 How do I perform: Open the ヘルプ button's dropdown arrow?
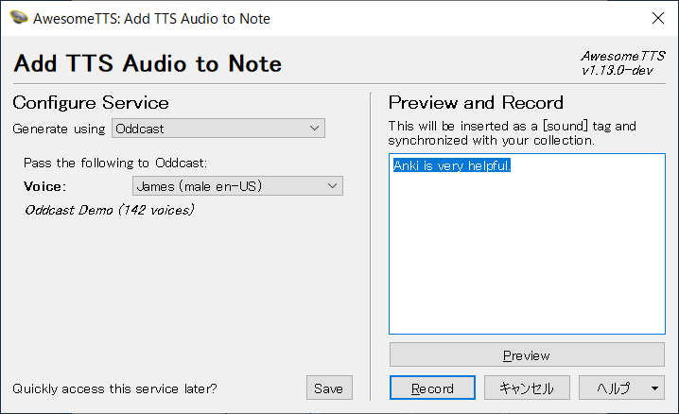point(654,388)
